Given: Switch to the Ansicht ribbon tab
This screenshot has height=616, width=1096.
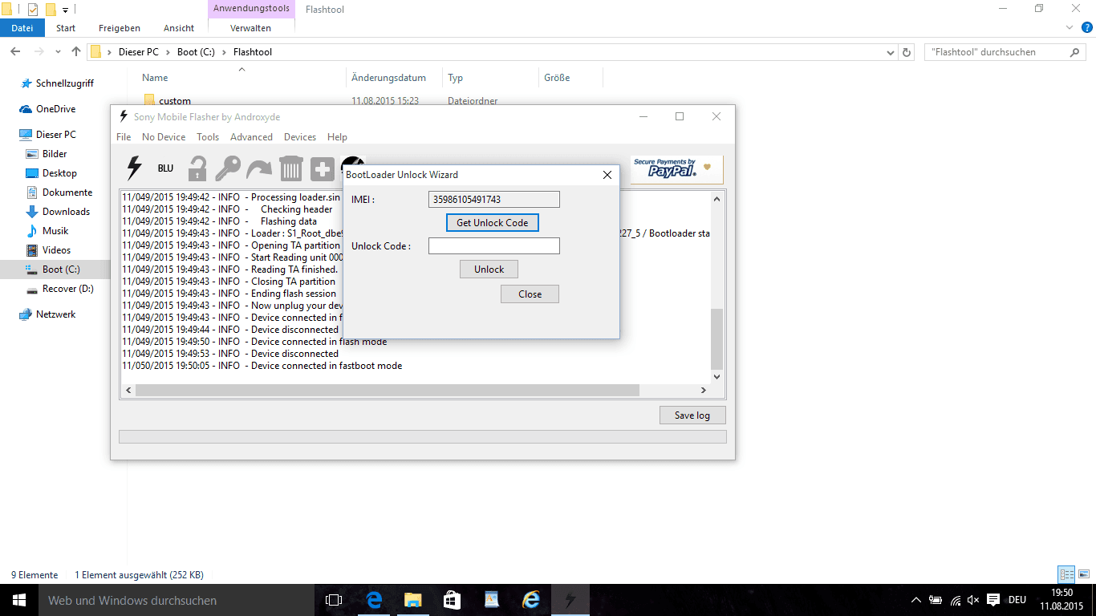Looking at the screenshot, I should click(x=179, y=28).
